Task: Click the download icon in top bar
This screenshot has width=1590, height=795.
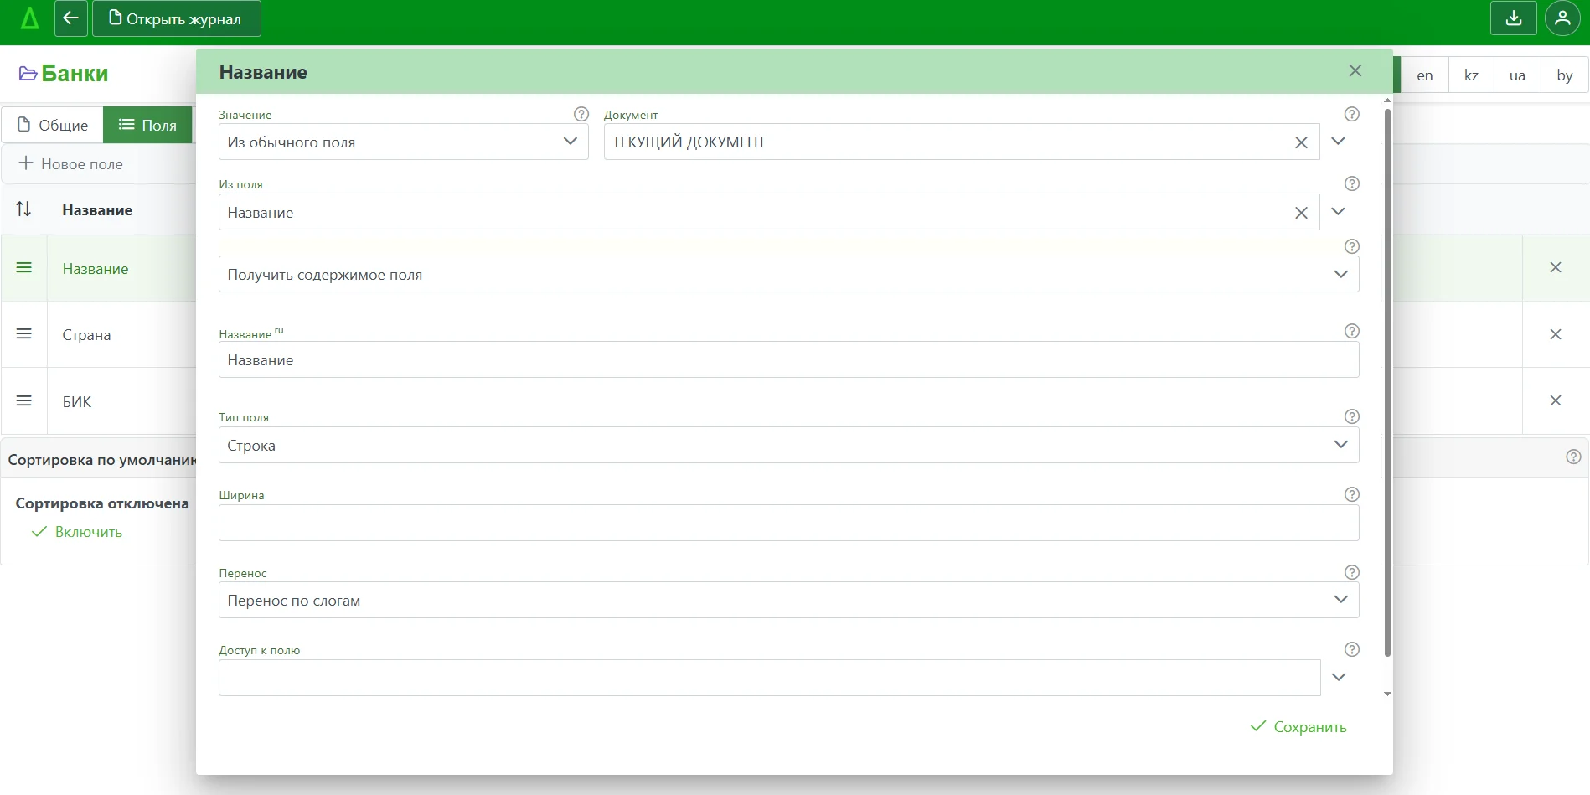Action: pyautogui.click(x=1513, y=18)
